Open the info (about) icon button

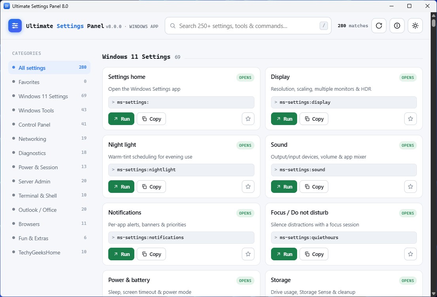coord(397,26)
